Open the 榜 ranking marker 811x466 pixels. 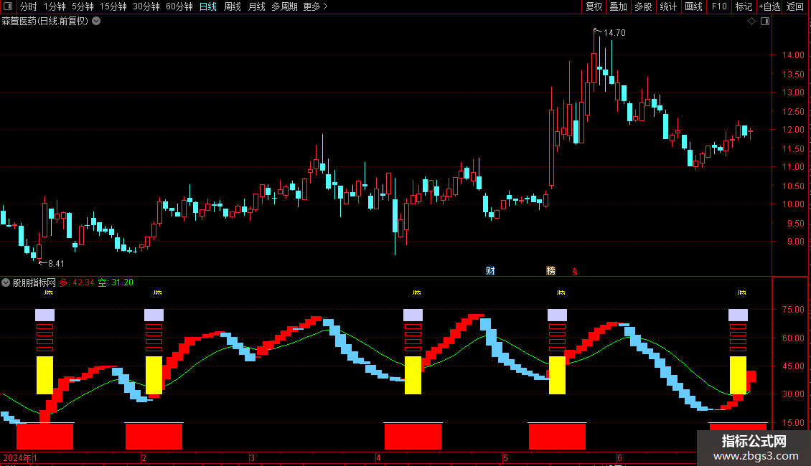551,271
